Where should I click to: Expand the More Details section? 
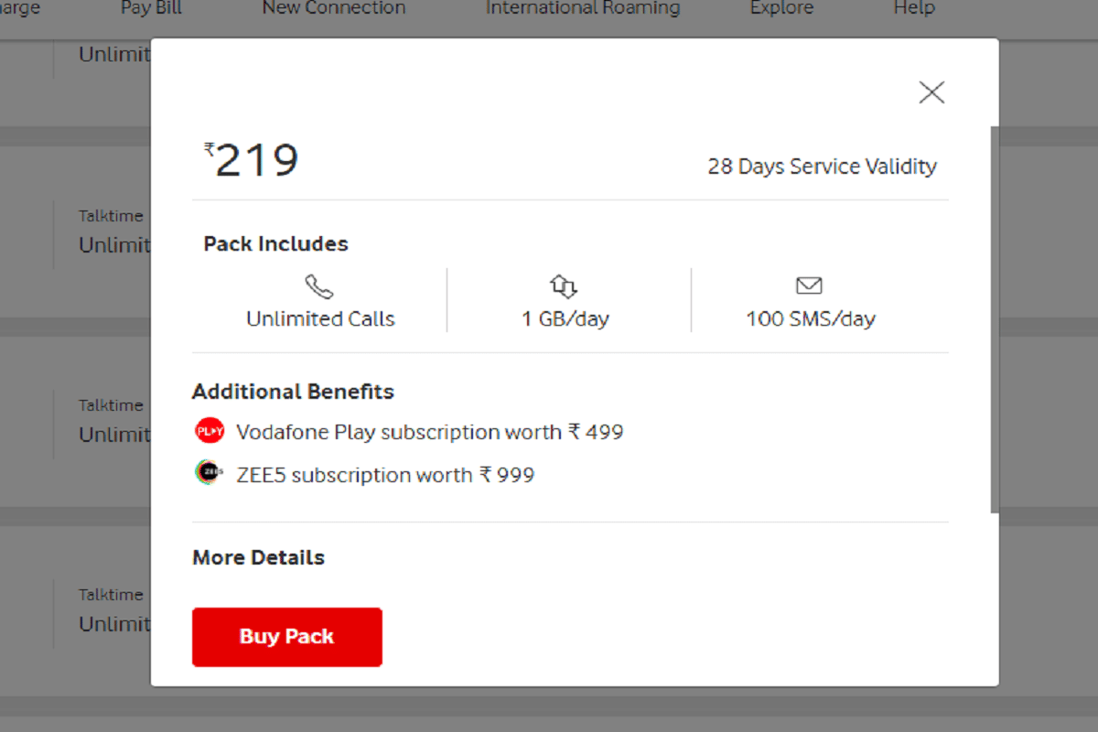(x=258, y=557)
